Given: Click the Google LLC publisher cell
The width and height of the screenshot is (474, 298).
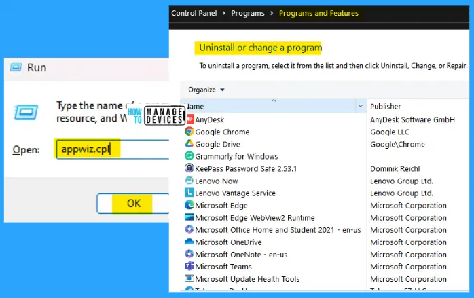Looking at the screenshot, I should (x=390, y=132).
